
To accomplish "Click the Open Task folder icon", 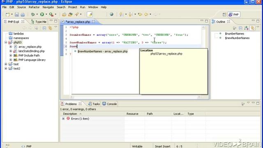I will tap(70, 14).
